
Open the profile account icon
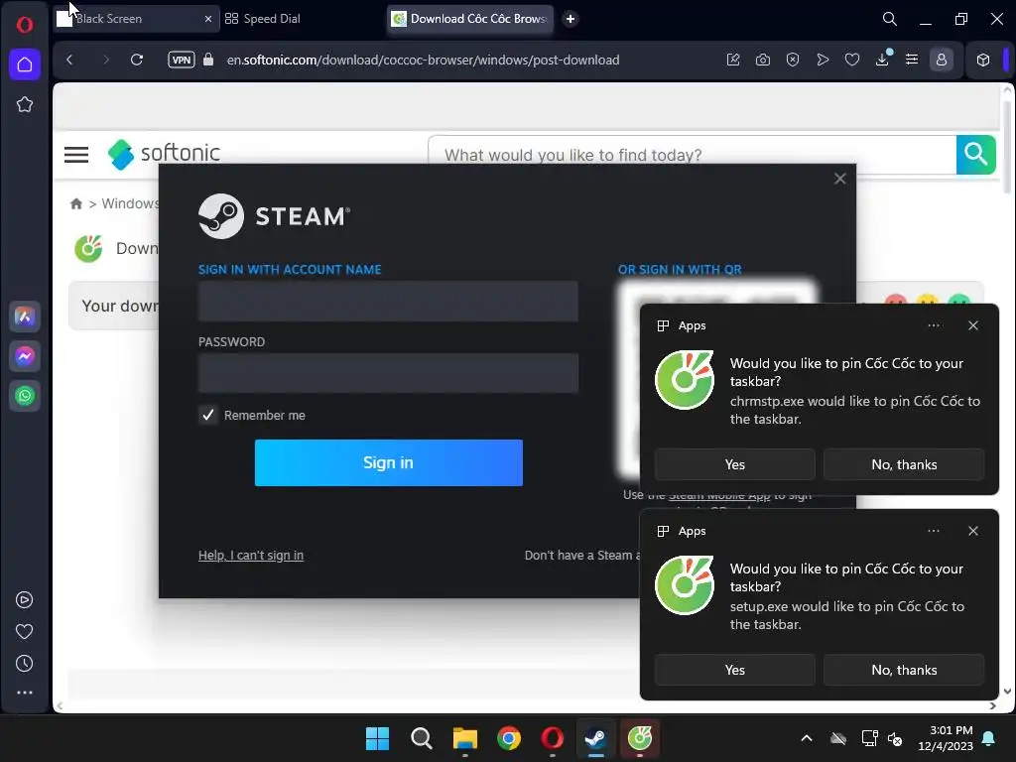click(x=942, y=60)
